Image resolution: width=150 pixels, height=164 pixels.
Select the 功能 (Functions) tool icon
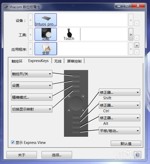(46, 34)
